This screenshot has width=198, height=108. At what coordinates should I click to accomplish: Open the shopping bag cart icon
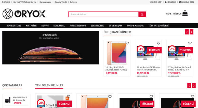click(185, 13)
